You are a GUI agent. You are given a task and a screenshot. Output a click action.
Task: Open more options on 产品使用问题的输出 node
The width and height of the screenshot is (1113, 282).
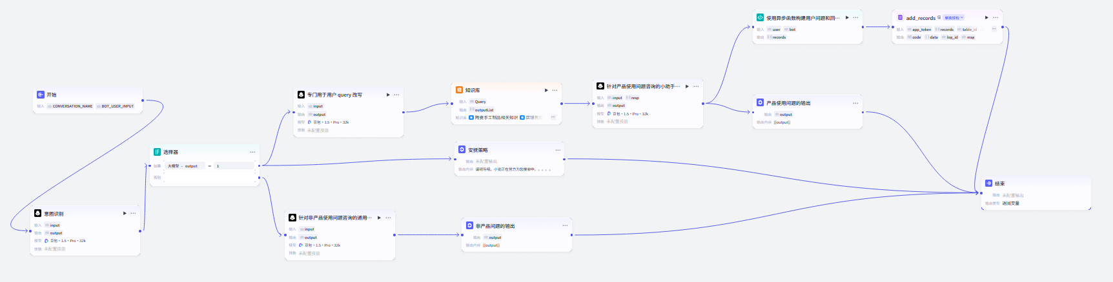point(855,103)
